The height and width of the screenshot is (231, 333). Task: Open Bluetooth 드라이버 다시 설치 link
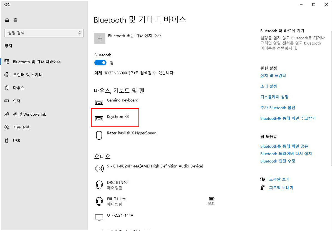(286, 153)
